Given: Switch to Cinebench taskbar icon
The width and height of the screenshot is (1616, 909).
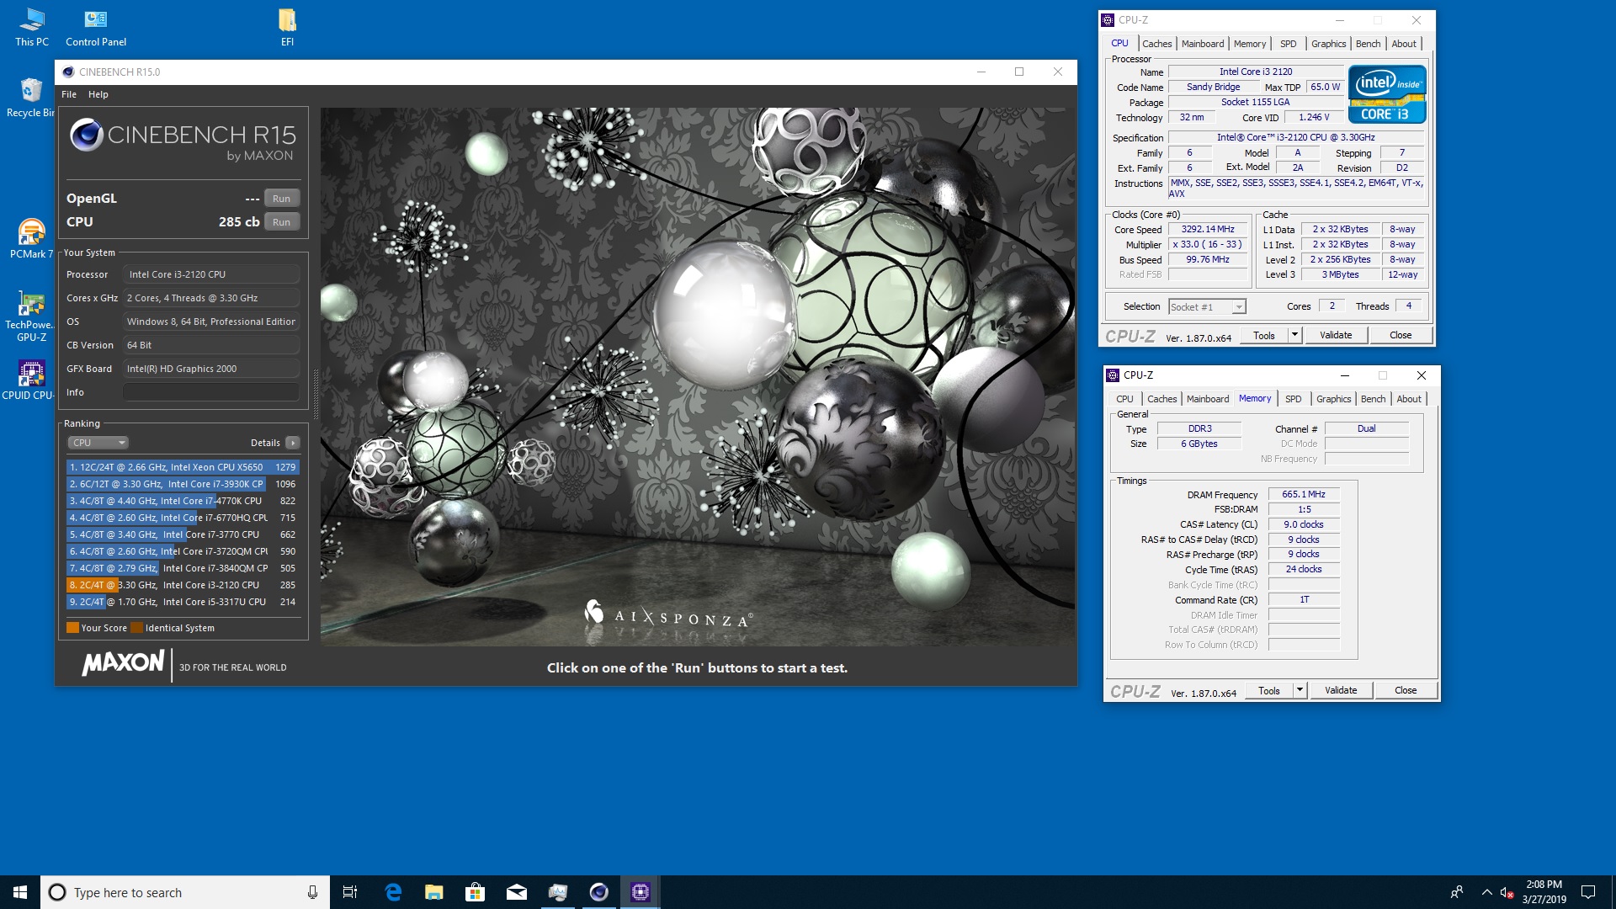Looking at the screenshot, I should [x=599, y=892].
